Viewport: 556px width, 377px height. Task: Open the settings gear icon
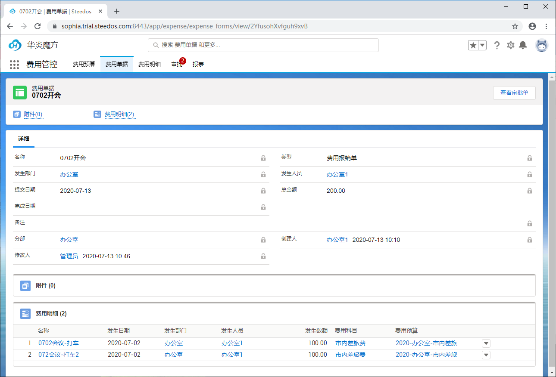coord(510,45)
